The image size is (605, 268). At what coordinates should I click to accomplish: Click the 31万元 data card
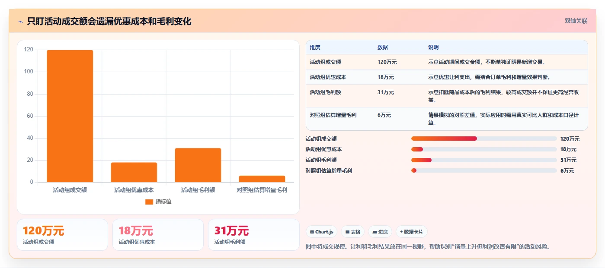[x=253, y=235]
